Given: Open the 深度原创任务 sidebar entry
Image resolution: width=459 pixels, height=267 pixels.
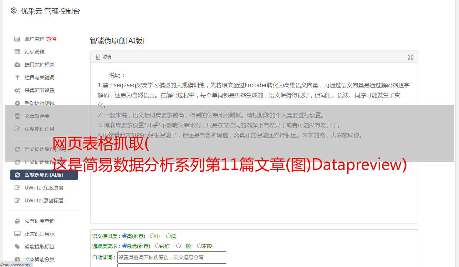Looking at the screenshot, I should point(40,129).
